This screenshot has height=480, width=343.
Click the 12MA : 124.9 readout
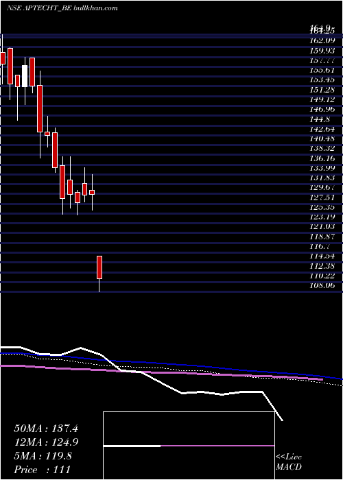(46, 442)
